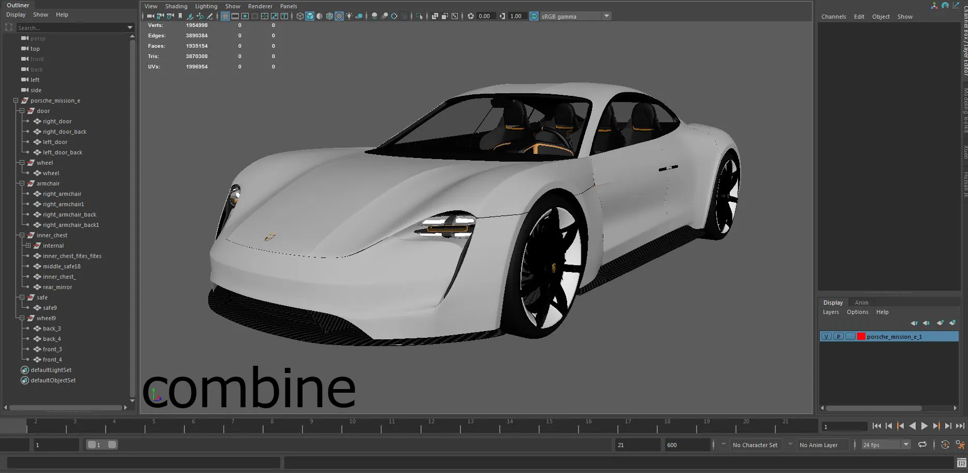
Task: Open animation preferences running man icon
Action: point(960,445)
